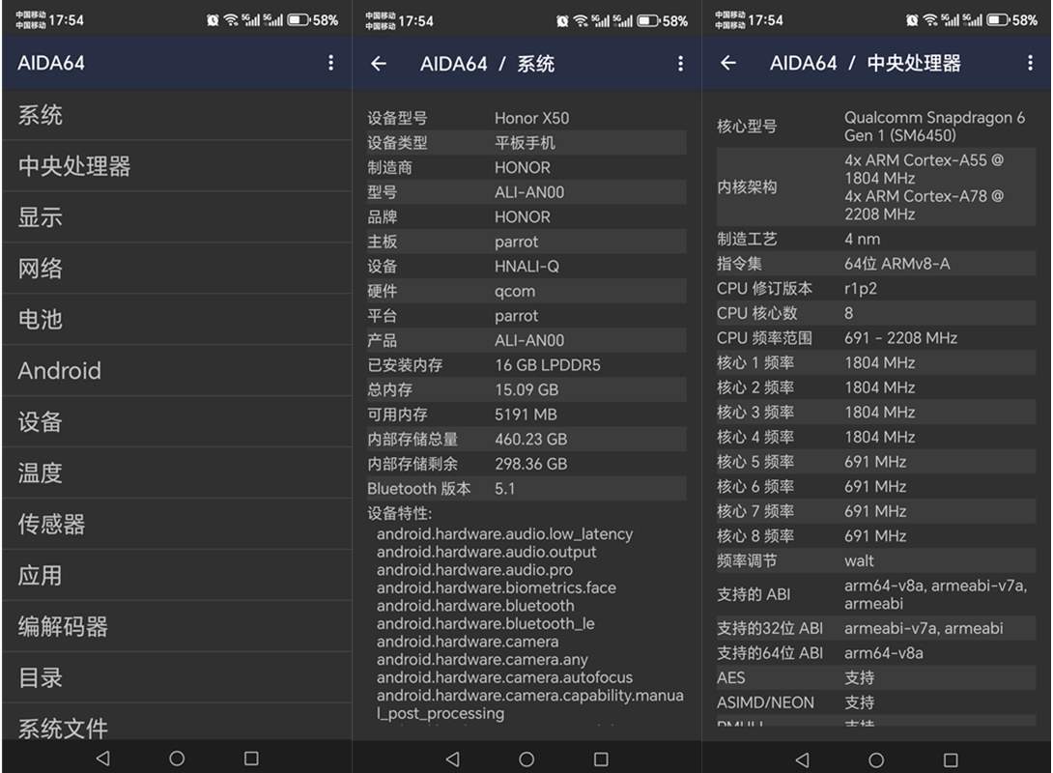Open overflow menu on 系统 screen
Screen dimensions: 1053x773
pyautogui.click(x=680, y=64)
